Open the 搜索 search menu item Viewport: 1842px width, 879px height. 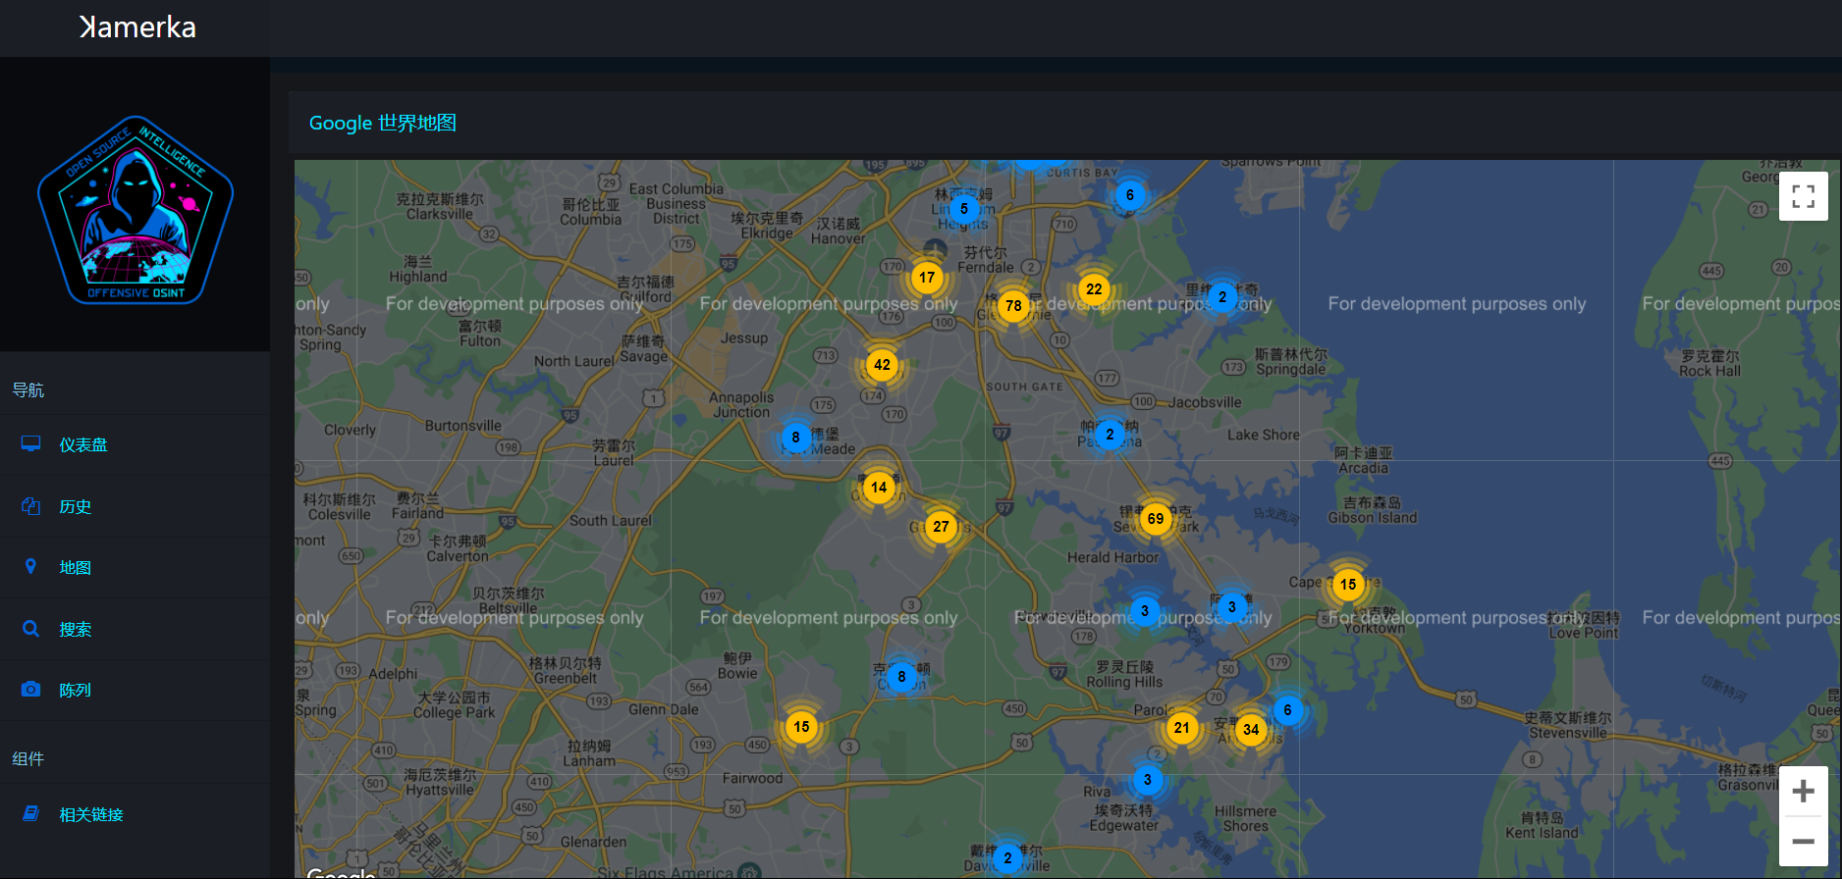tap(135, 630)
